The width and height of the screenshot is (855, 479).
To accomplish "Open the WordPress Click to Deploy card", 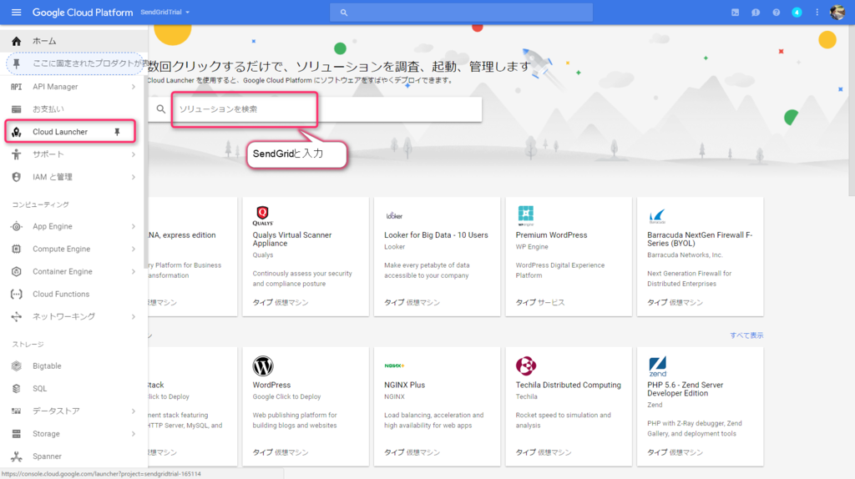I will coord(306,406).
